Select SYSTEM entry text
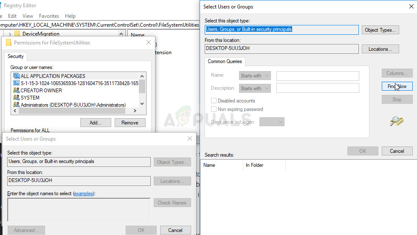The width and height of the screenshot is (417, 235). [x=30, y=97]
